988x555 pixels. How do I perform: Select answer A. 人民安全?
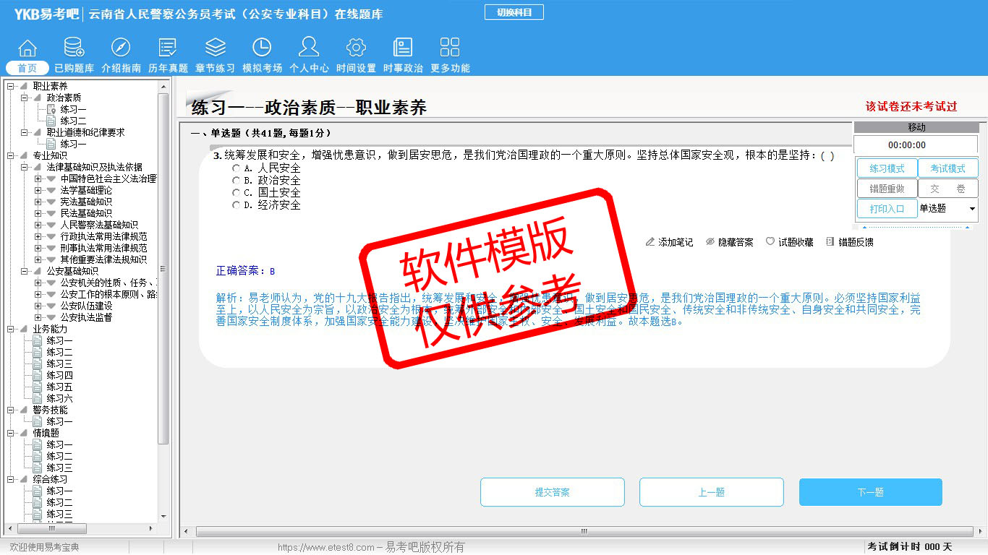237,168
